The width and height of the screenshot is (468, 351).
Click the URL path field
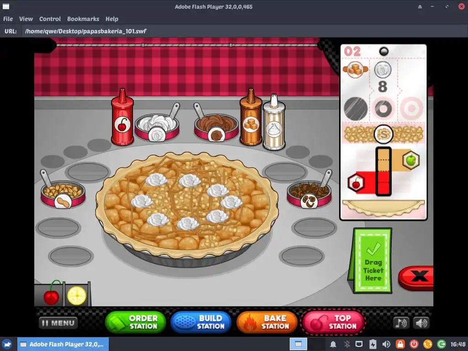click(244, 31)
